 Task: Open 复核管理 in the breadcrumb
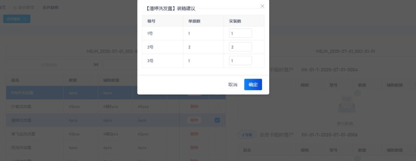coord(26,7)
